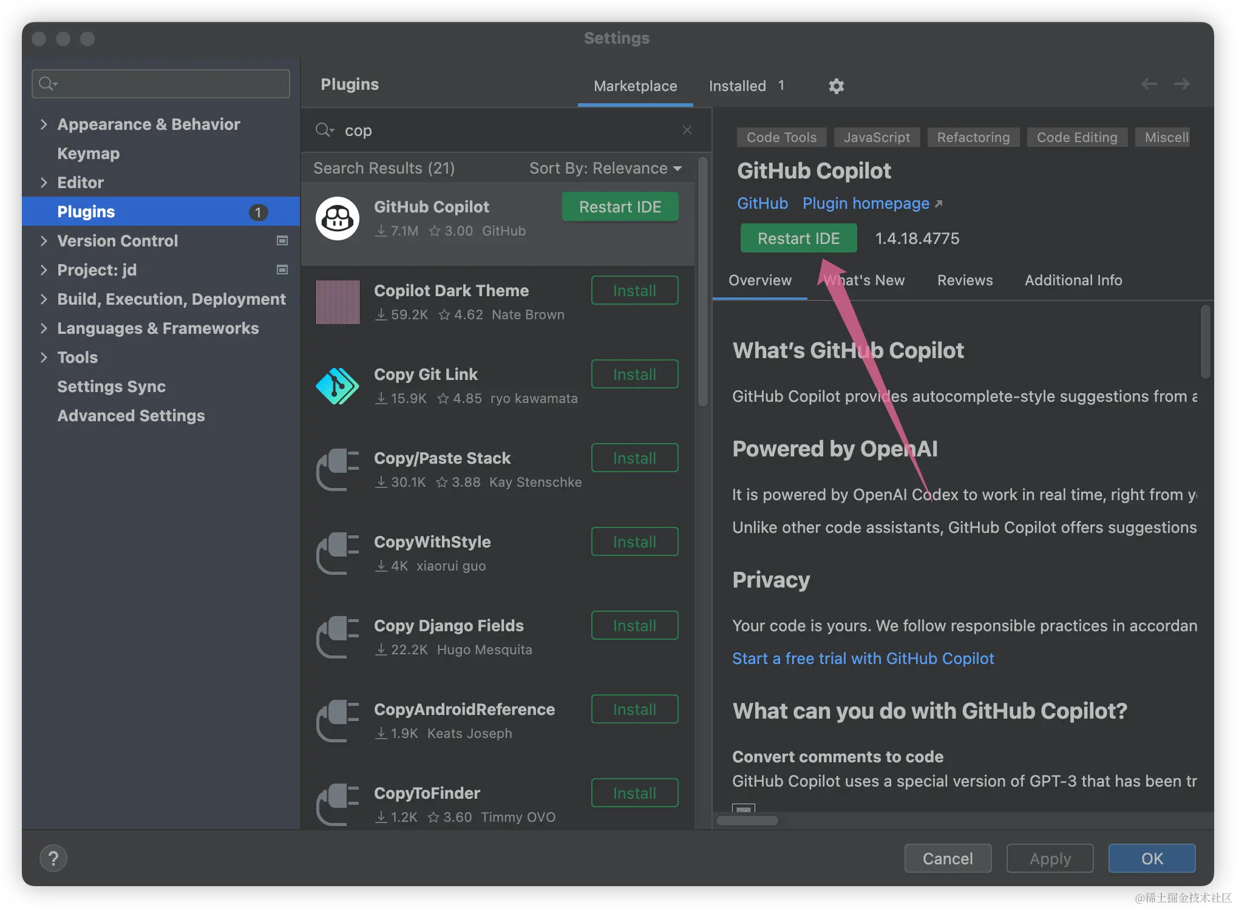Clear the search with the X icon

point(687,130)
